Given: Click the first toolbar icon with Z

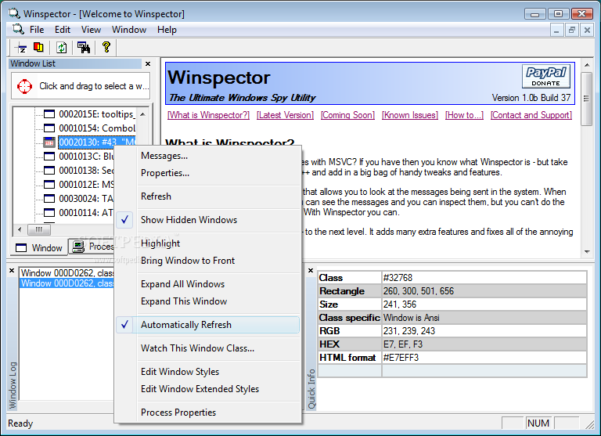Looking at the screenshot, I should pyautogui.click(x=22, y=48).
